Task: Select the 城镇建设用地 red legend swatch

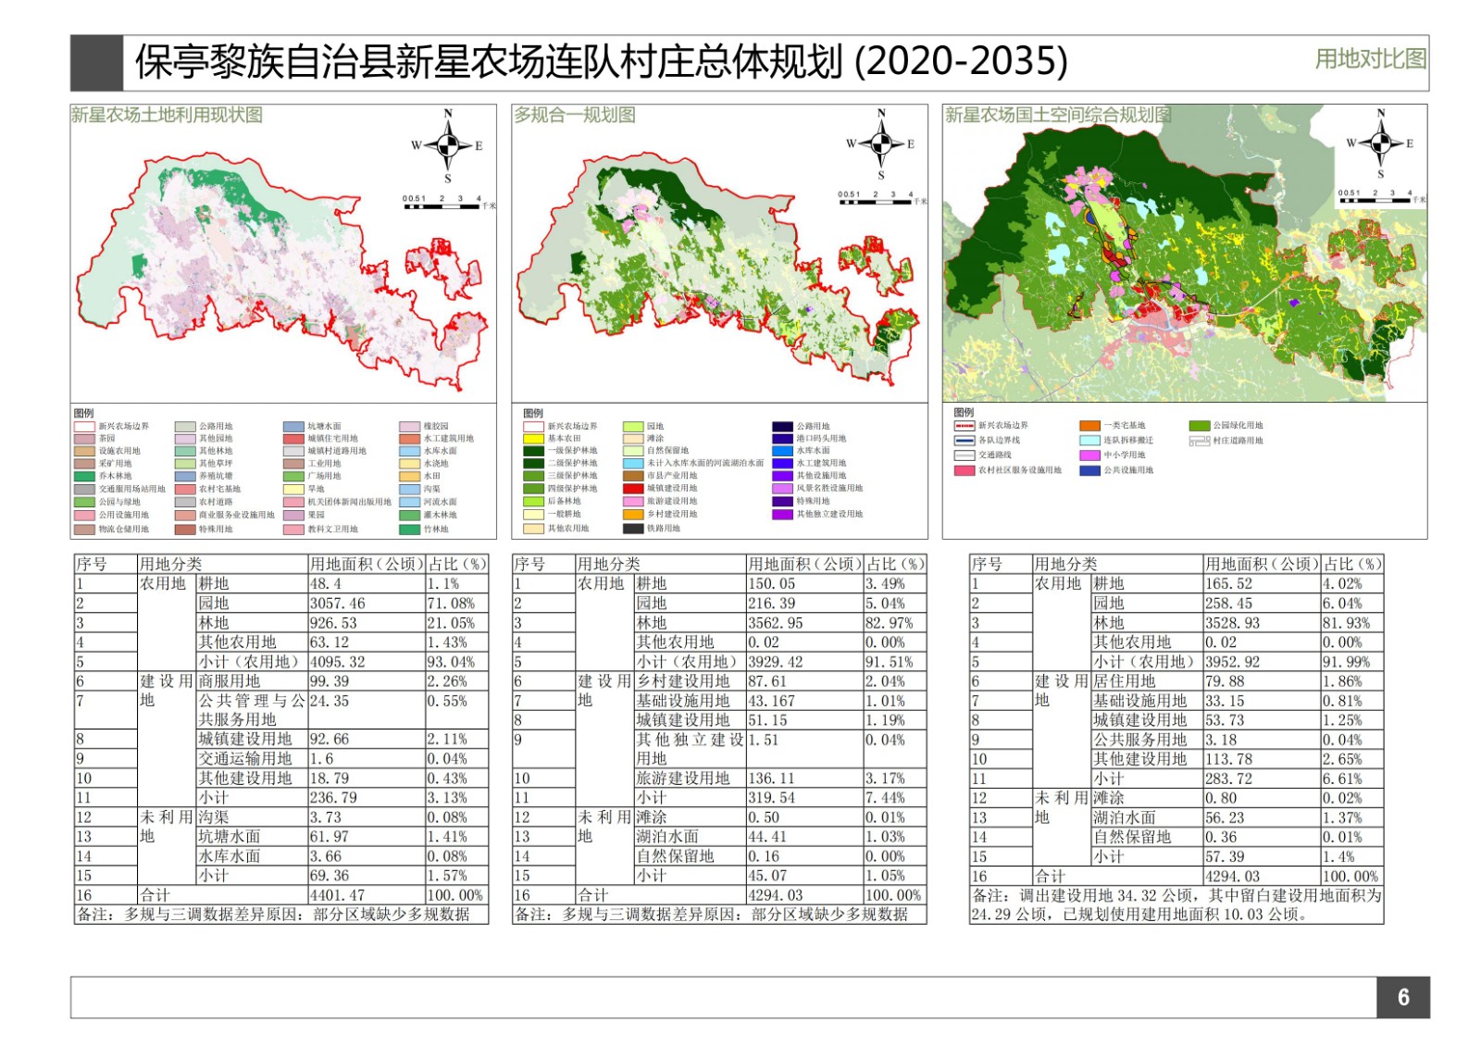Action: pyautogui.click(x=633, y=489)
